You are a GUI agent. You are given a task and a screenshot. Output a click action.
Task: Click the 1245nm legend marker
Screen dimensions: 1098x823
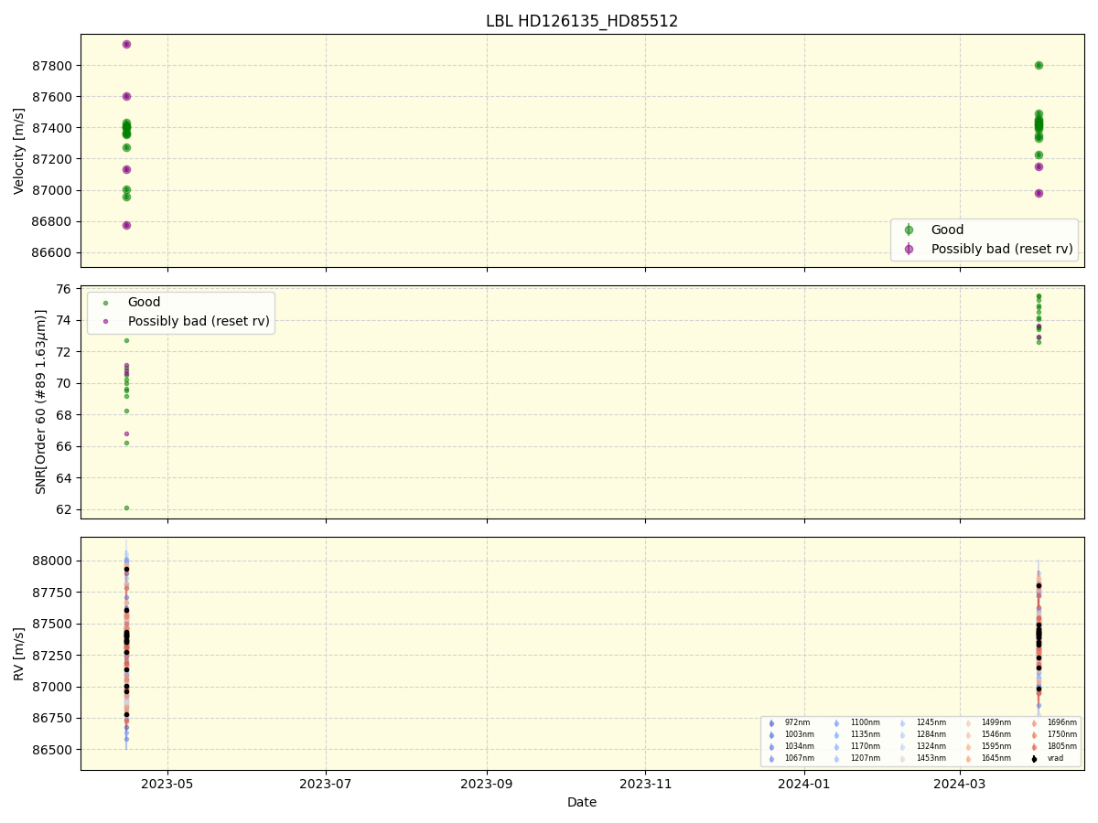902,722
